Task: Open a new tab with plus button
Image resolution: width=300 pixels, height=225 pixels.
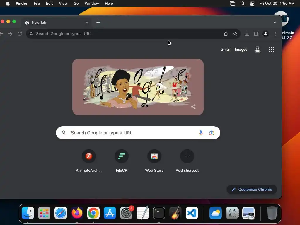Action: pyautogui.click(x=98, y=23)
